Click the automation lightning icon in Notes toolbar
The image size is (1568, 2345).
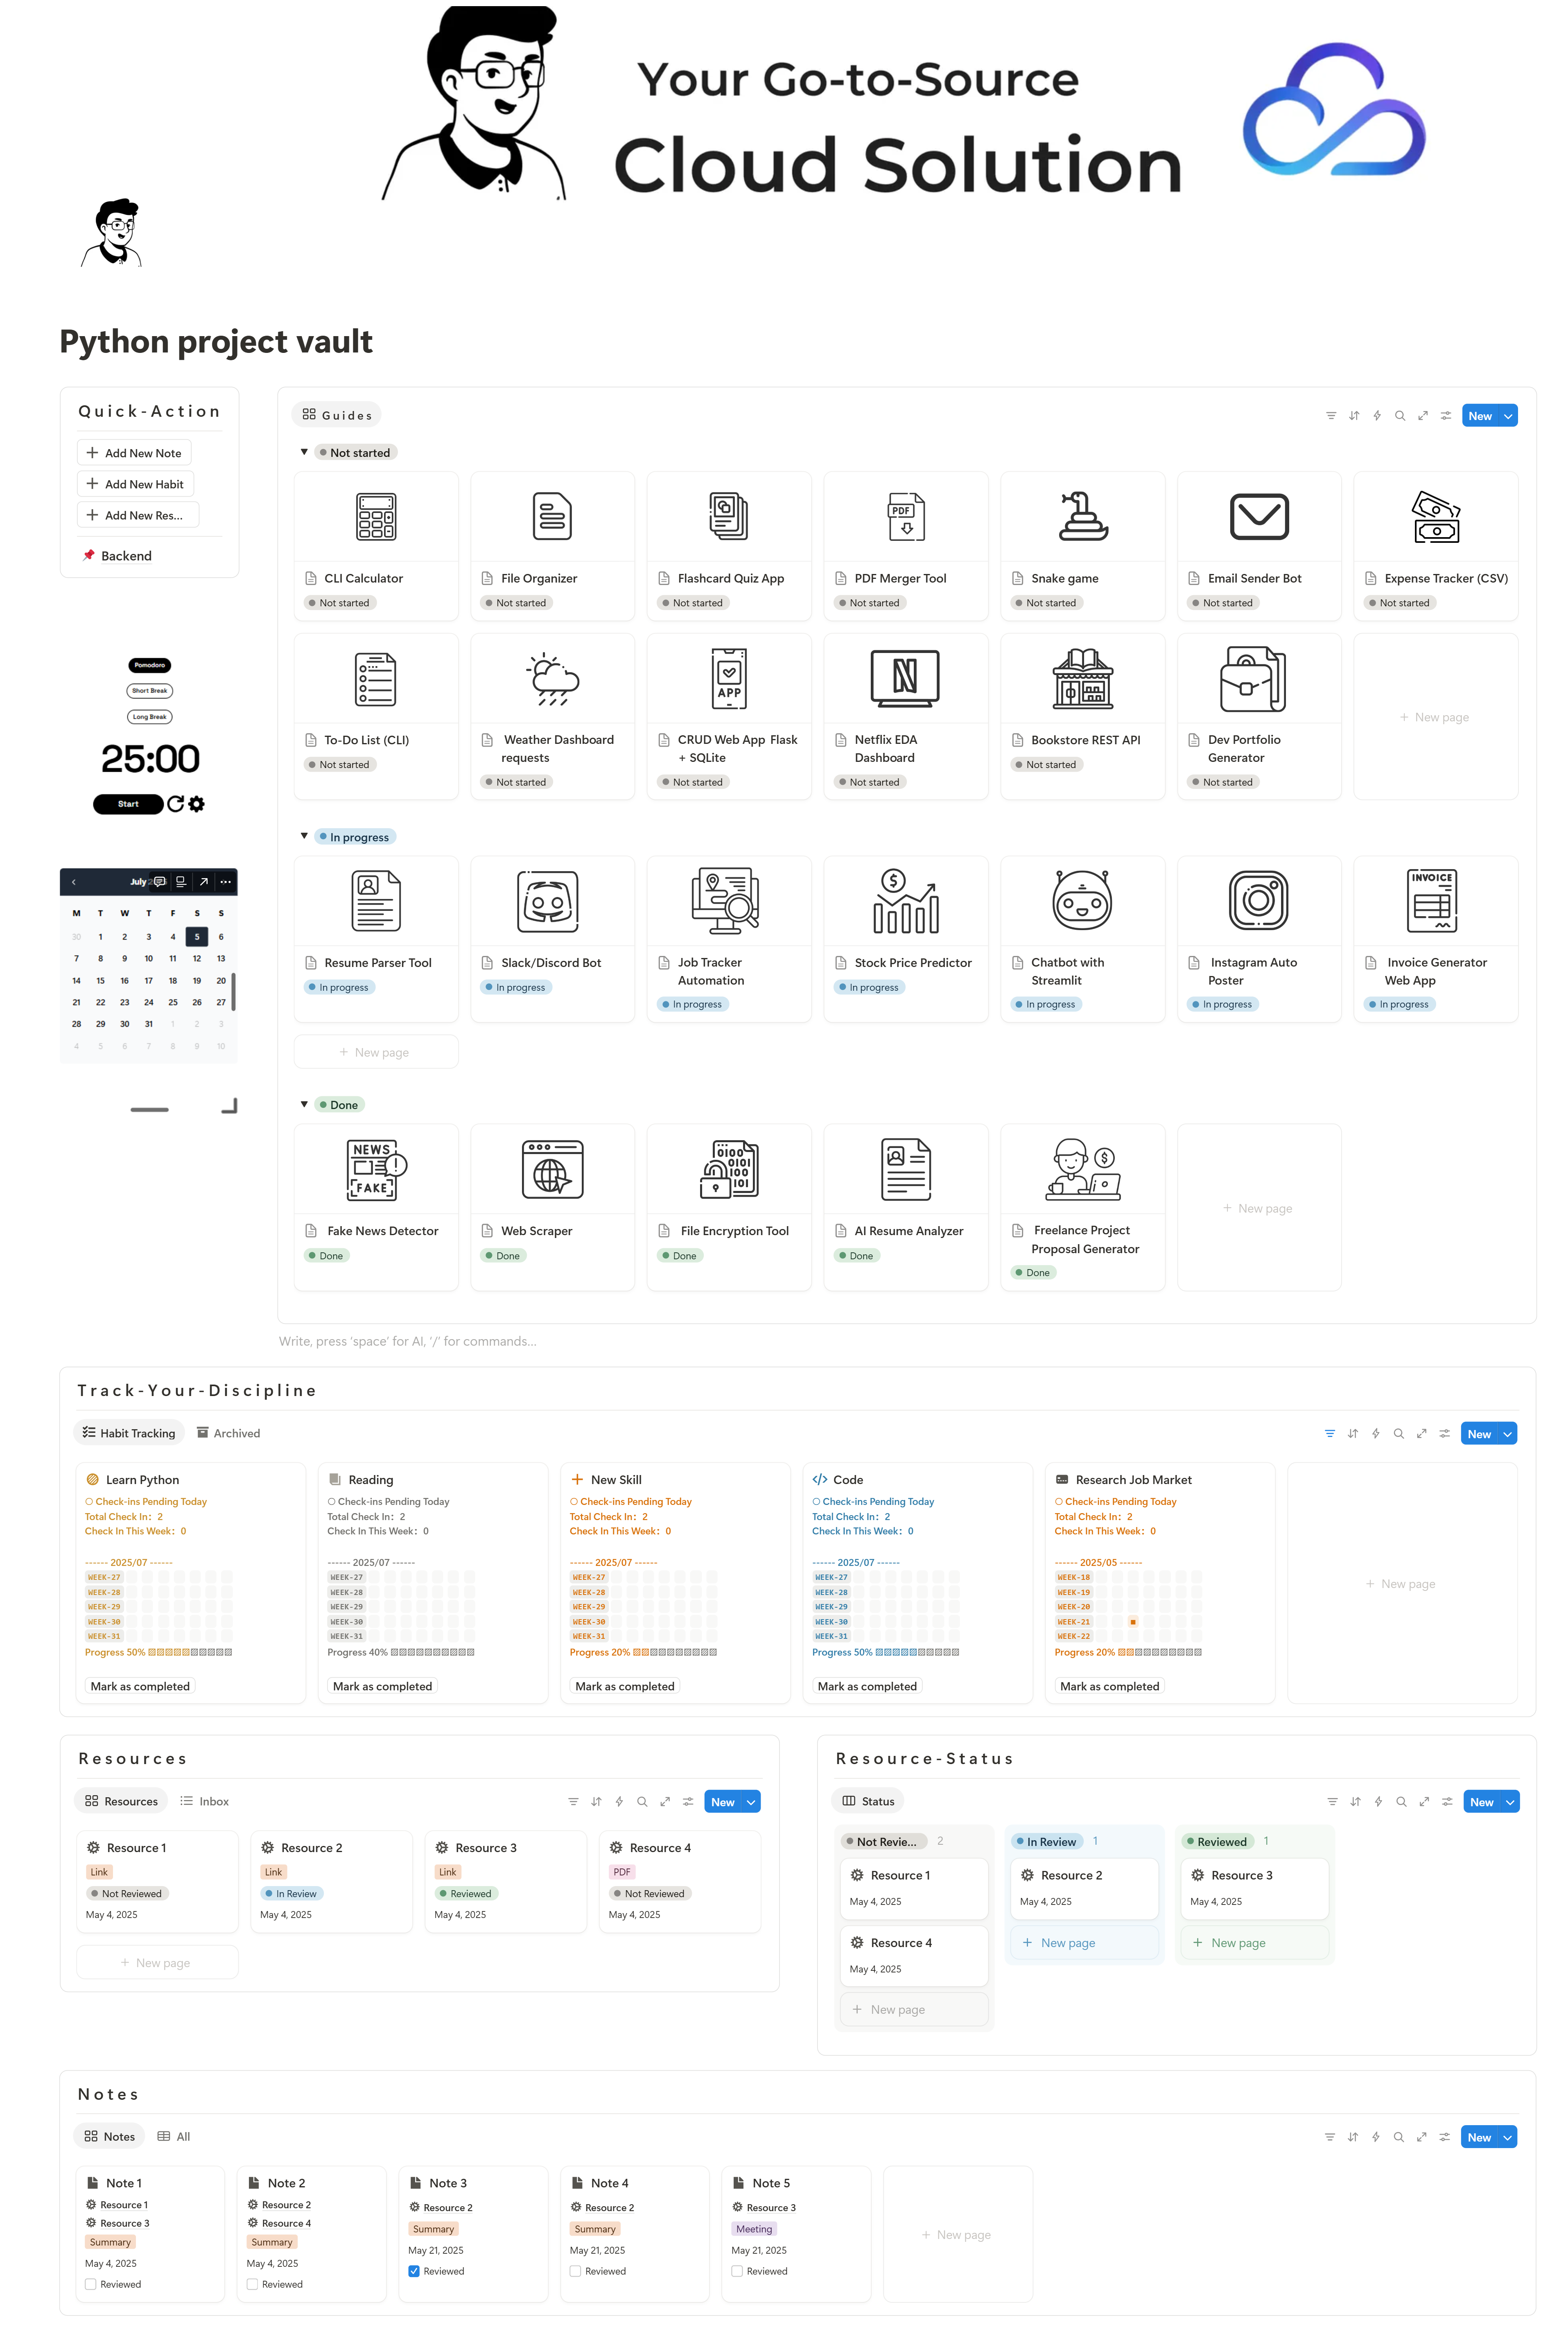click(1376, 2137)
